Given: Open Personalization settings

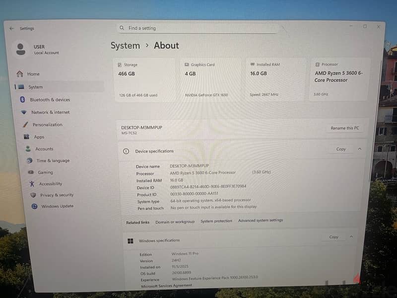Looking at the screenshot, I should click(x=48, y=125).
